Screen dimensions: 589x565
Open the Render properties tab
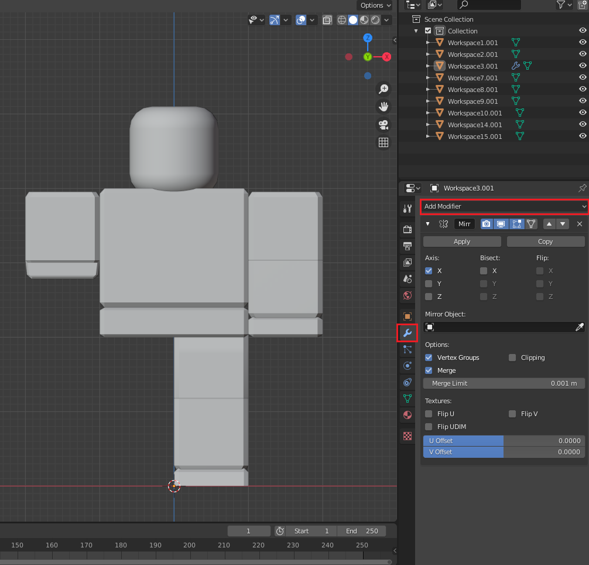[x=407, y=229]
